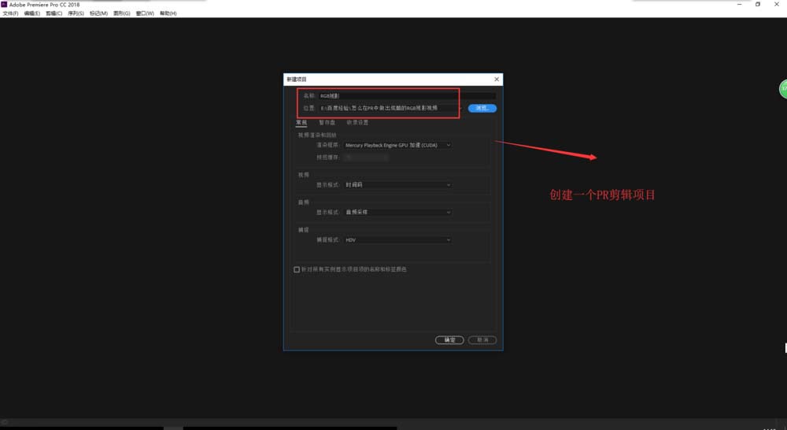787x430 pixels.
Task: Open the 序列(S) menu
Action: (76, 13)
